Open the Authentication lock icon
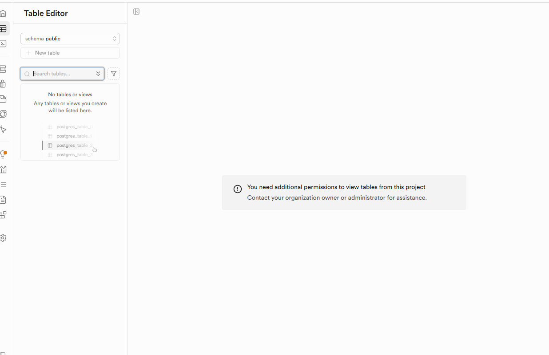The width and height of the screenshot is (549, 355). click(x=3, y=84)
